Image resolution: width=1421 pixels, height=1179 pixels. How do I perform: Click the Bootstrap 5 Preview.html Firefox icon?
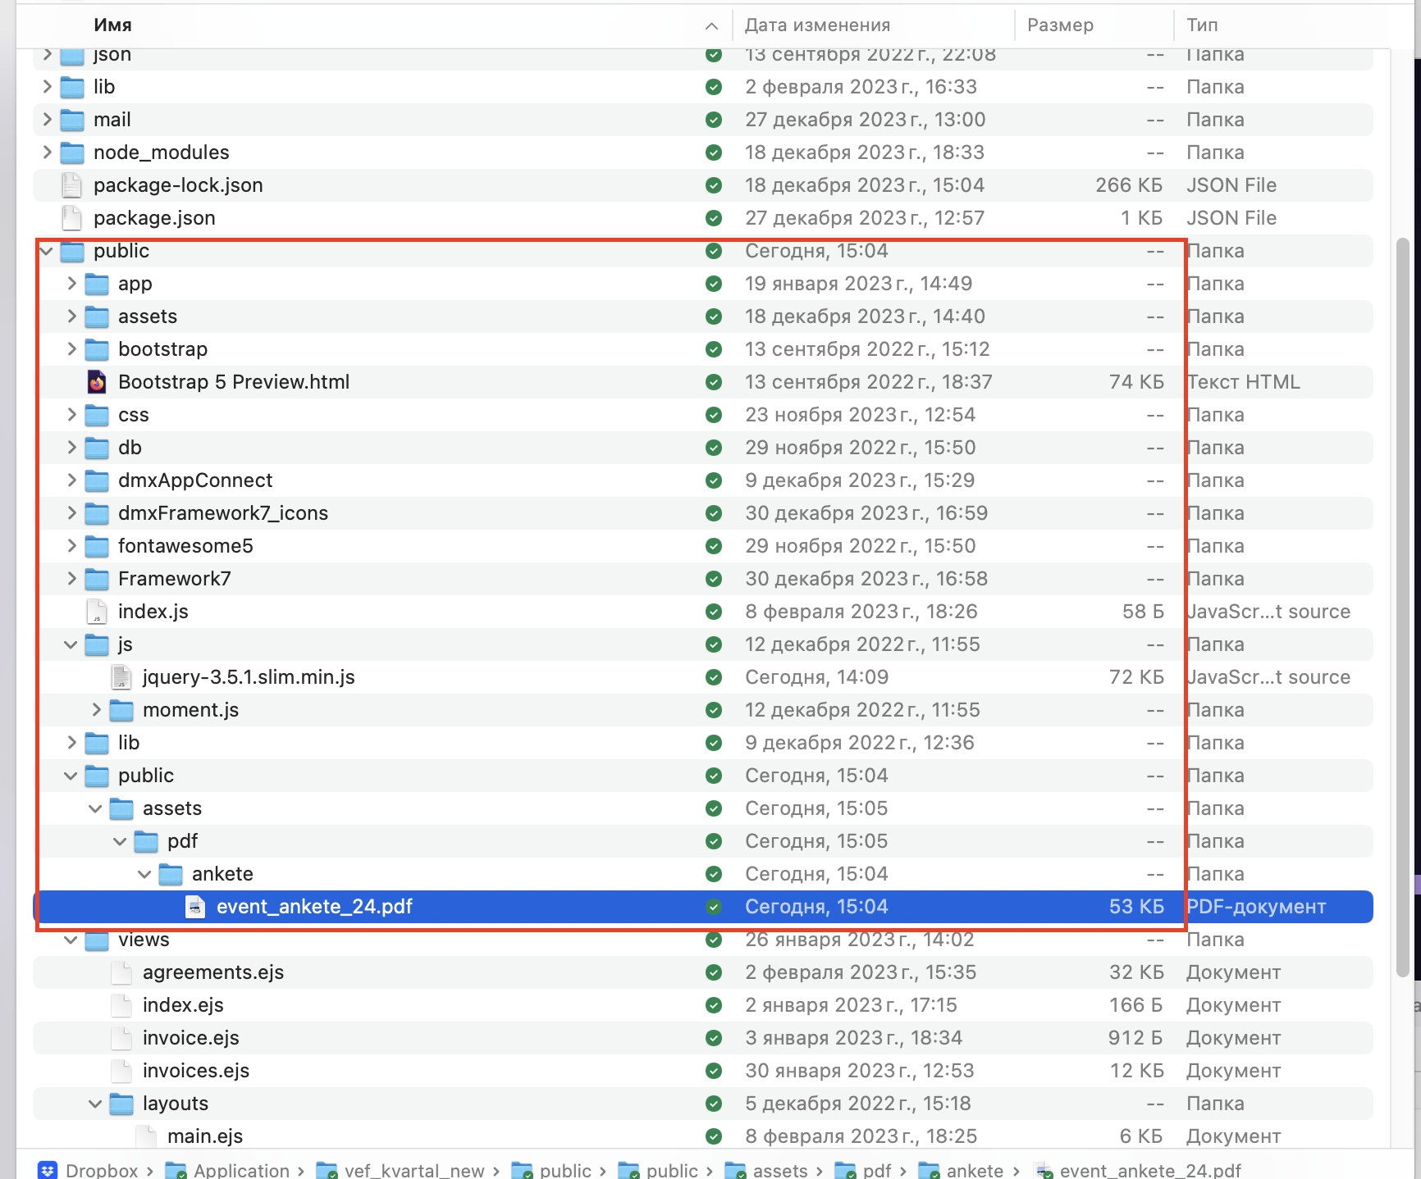pos(97,382)
